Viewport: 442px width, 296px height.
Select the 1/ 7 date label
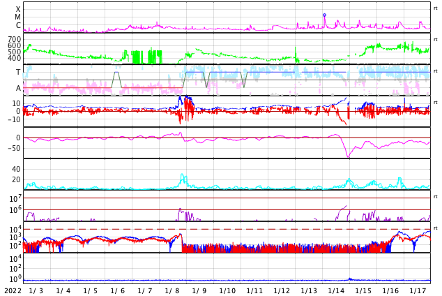(x=145, y=290)
